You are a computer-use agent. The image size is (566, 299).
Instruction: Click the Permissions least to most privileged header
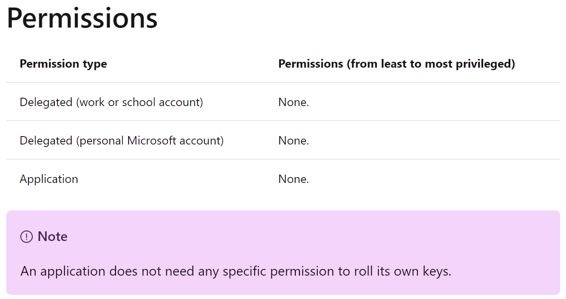coord(396,64)
